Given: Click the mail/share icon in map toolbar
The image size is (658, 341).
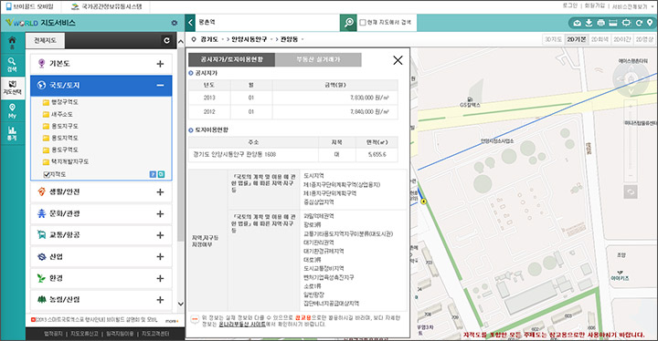Looking at the screenshot, I should pyautogui.click(x=577, y=23).
